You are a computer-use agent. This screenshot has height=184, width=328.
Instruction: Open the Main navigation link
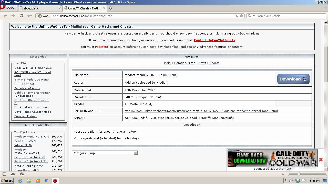[167, 63]
